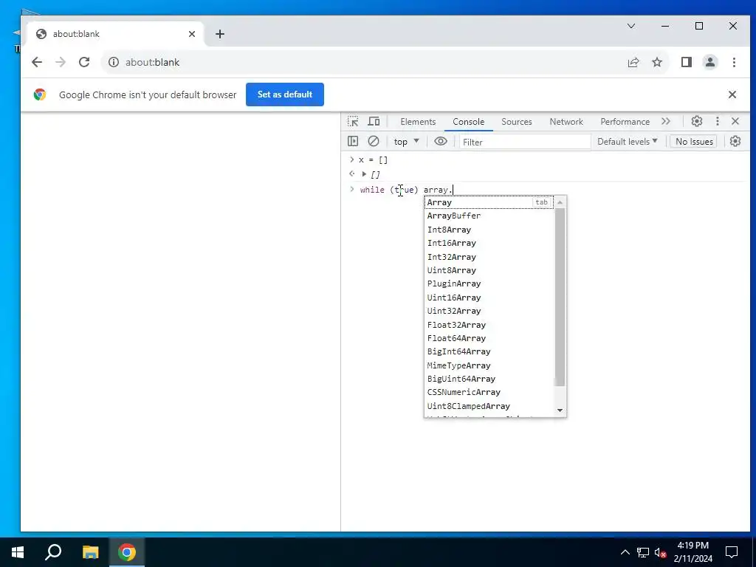Select Uint8ClampedArray suggestion

pyautogui.click(x=489, y=407)
